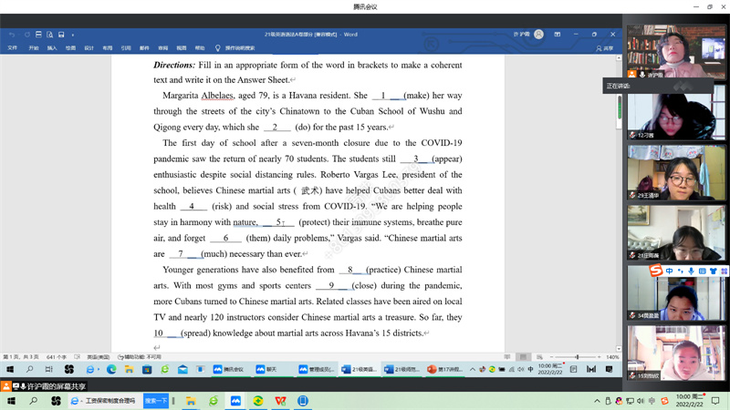730x410 pixels.
Task: Click the 英语(美国) language indicator
Action: 99,357
